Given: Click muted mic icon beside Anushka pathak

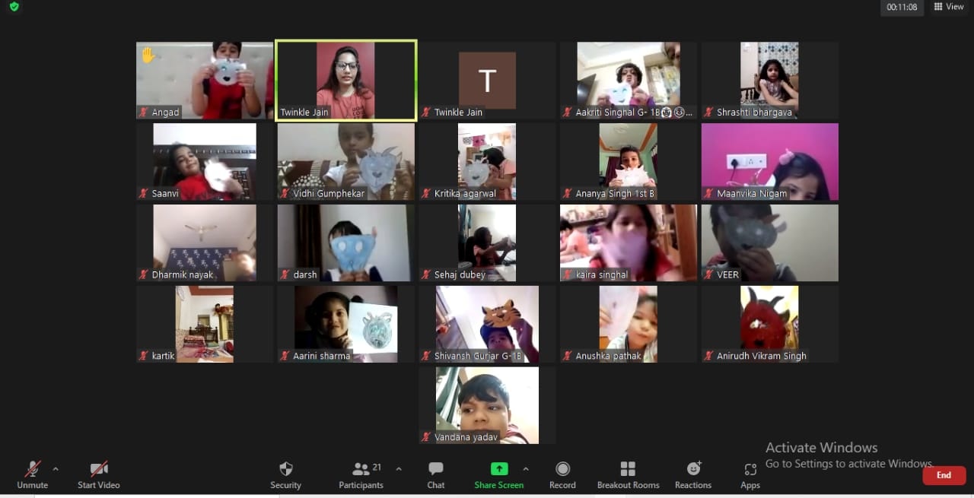Looking at the screenshot, I should (568, 357).
